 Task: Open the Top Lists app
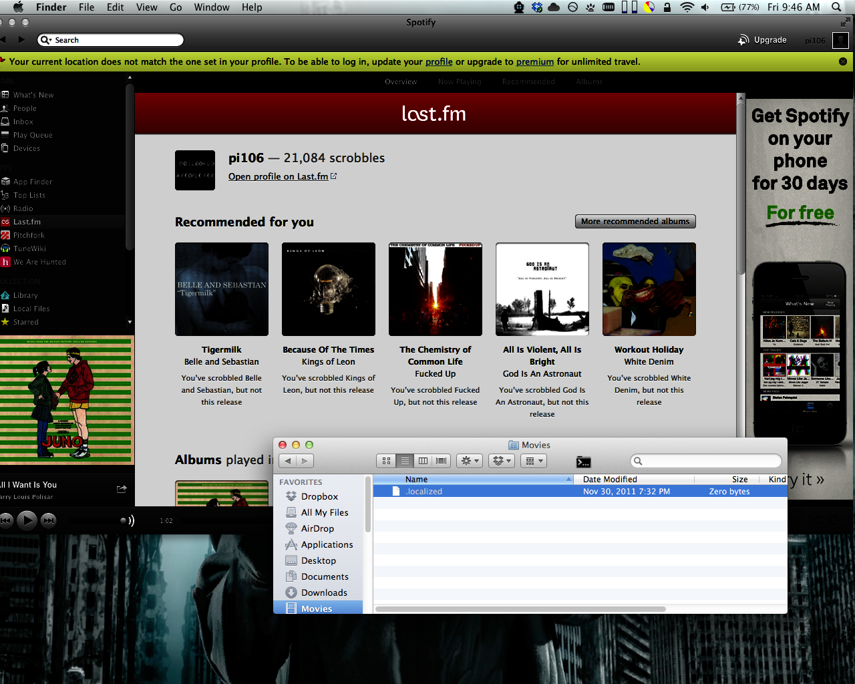coord(29,195)
